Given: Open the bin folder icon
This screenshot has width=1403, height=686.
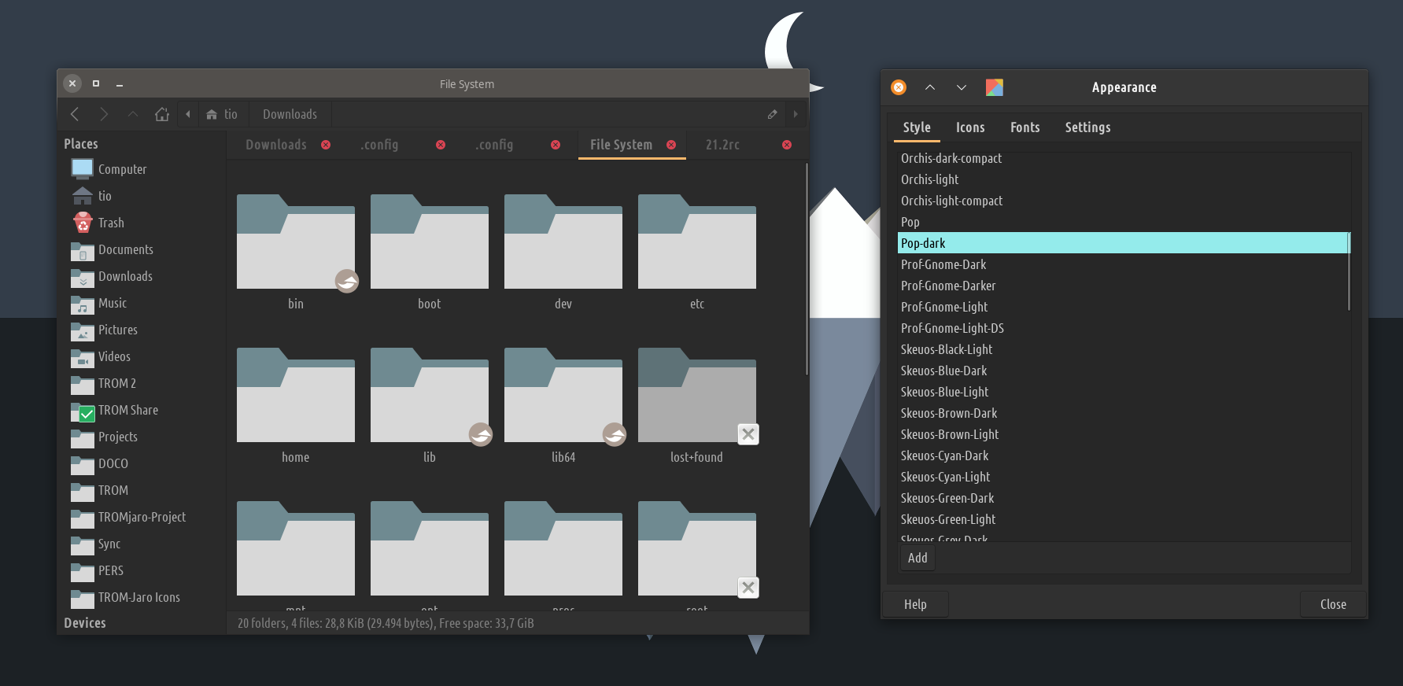Looking at the screenshot, I should point(295,244).
